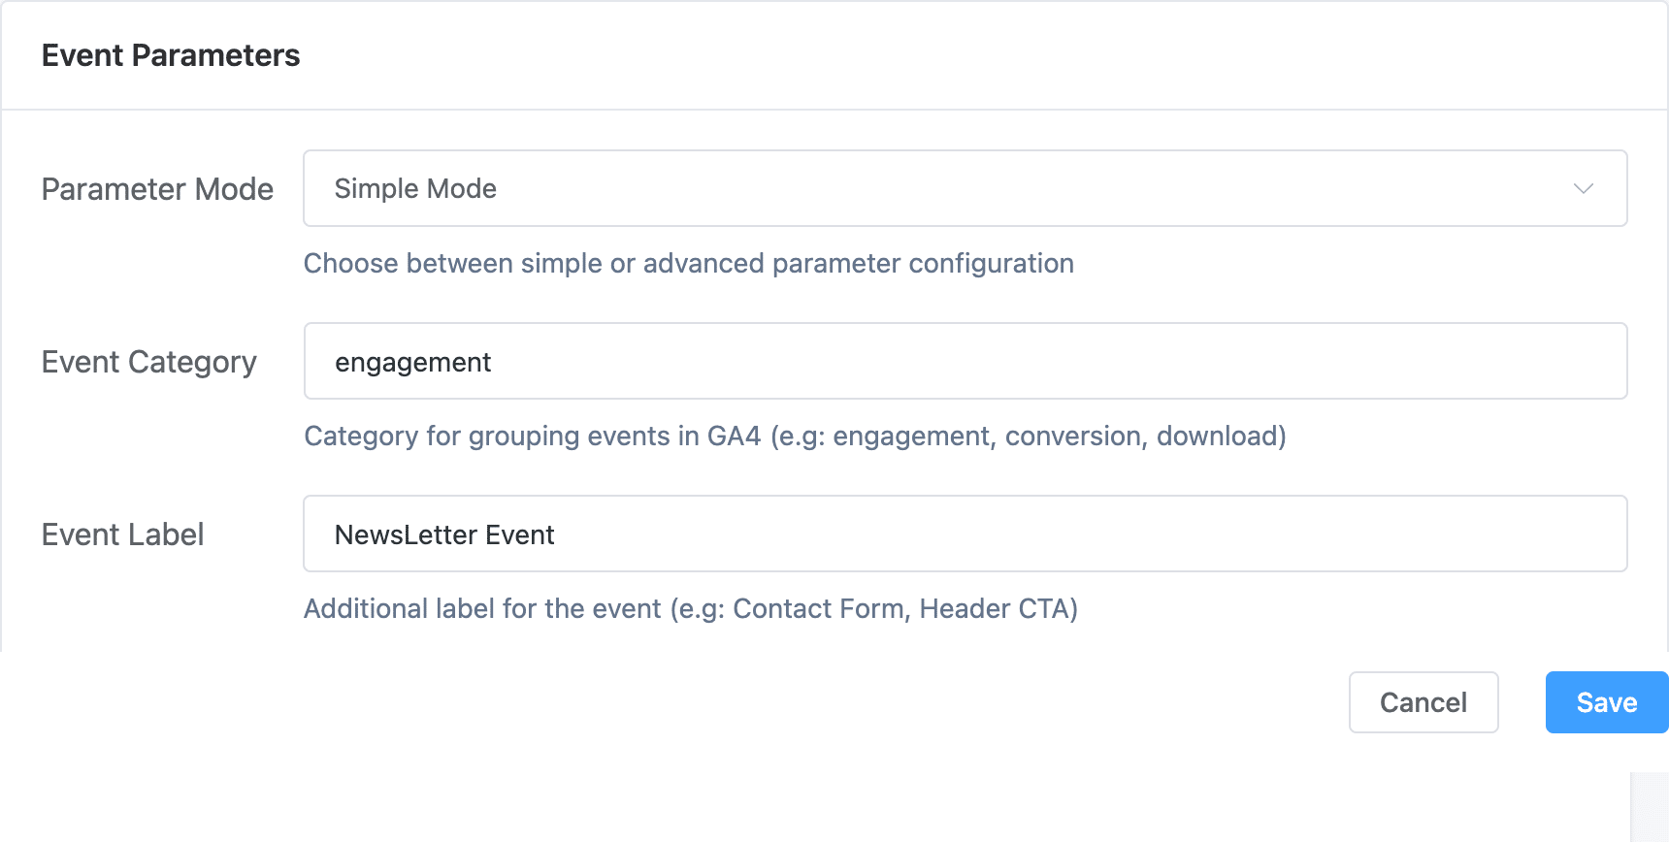The height and width of the screenshot is (842, 1669).
Task: Click the blue Save action
Action: point(1606,701)
